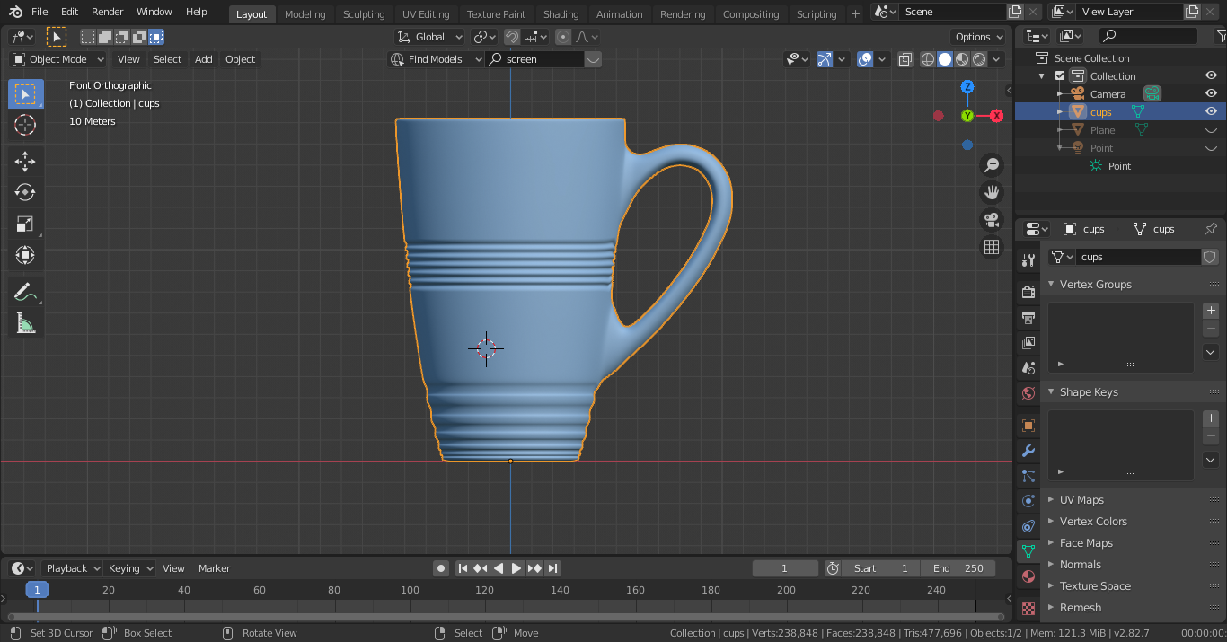The width and height of the screenshot is (1227, 642).
Task: Open the Render Properties tab
Action: tap(1028, 292)
